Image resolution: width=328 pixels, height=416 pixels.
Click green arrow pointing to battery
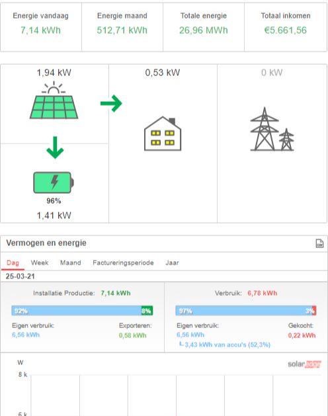pos(55,147)
